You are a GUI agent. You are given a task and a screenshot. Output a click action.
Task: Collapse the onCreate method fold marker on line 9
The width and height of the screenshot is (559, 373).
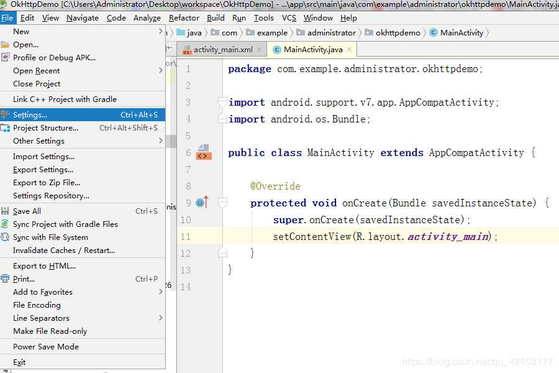tap(222, 203)
